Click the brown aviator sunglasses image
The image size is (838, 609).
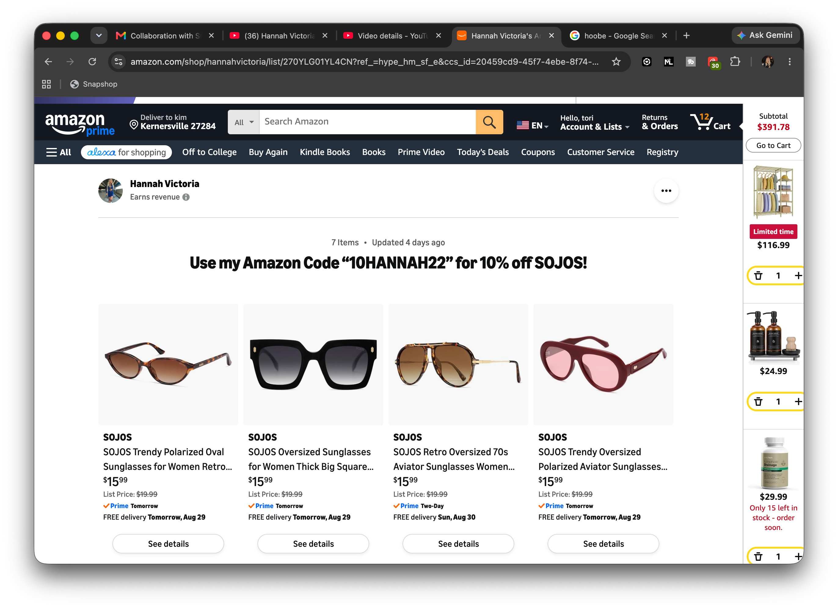(458, 364)
